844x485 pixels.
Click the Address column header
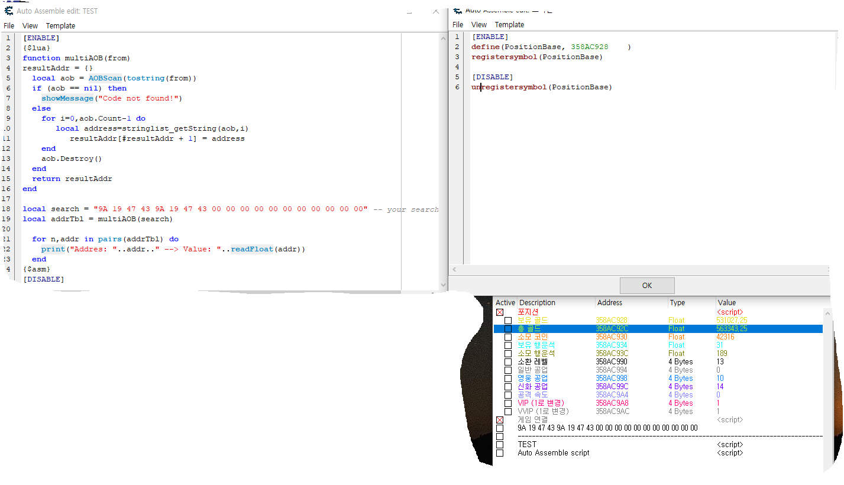coord(610,303)
